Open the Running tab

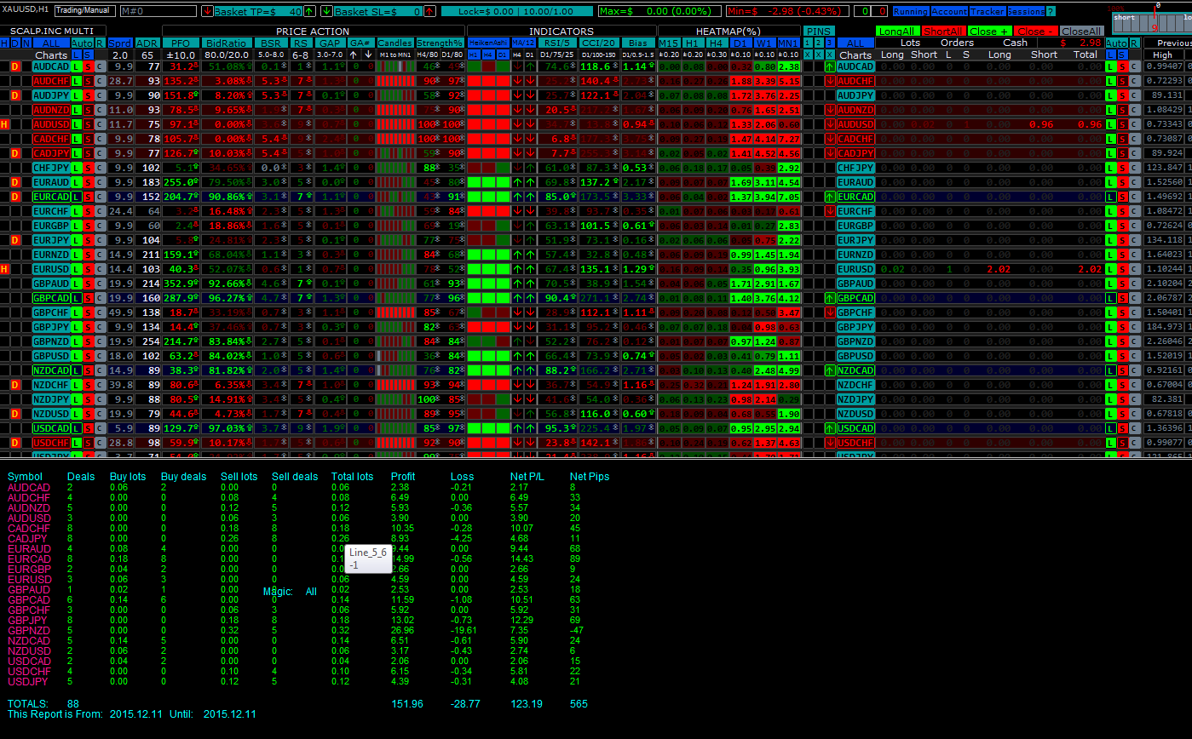pyautogui.click(x=911, y=12)
